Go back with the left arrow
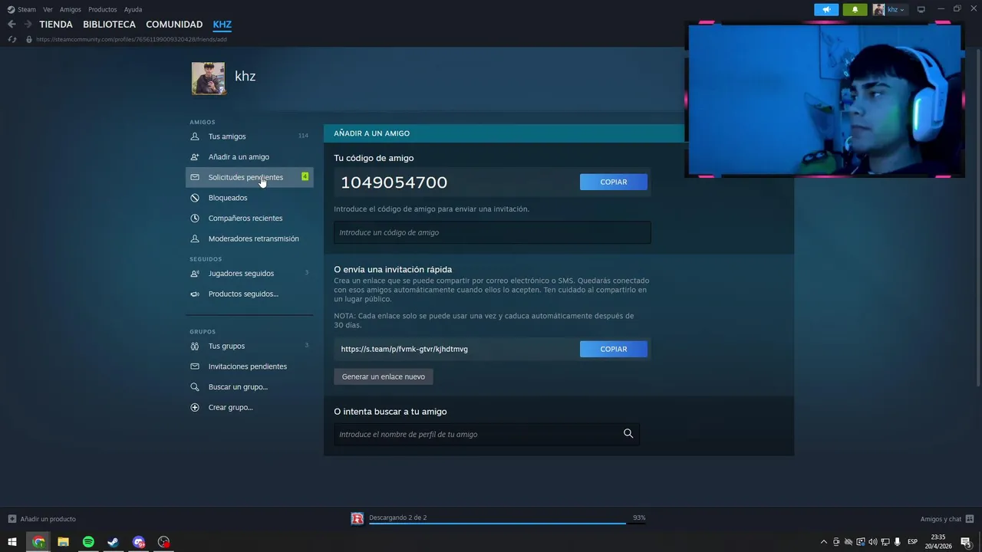982x552 pixels. pos(12,25)
